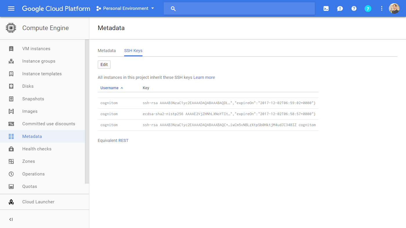Switch to the SSH Keys tab

click(x=133, y=51)
